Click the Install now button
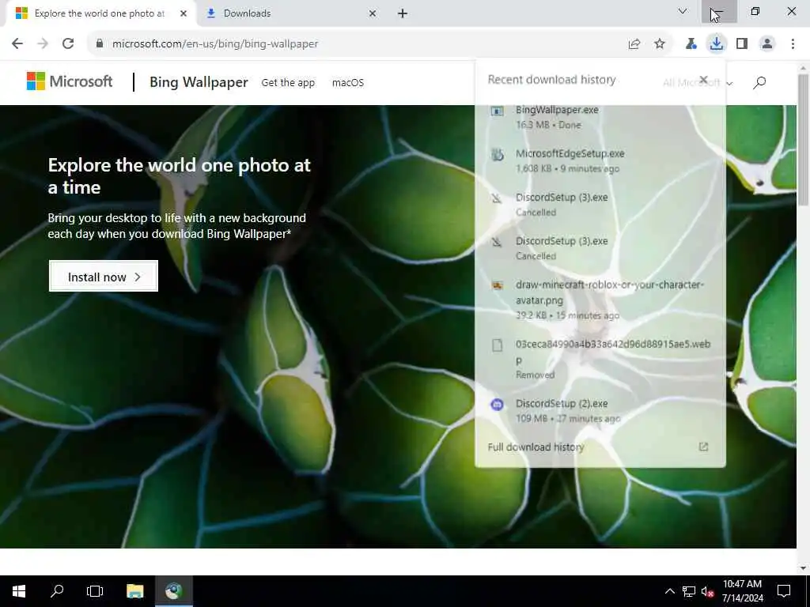Image resolution: width=810 pixels, height=607 pixels. pyautogui.click(x=104, y=276)
